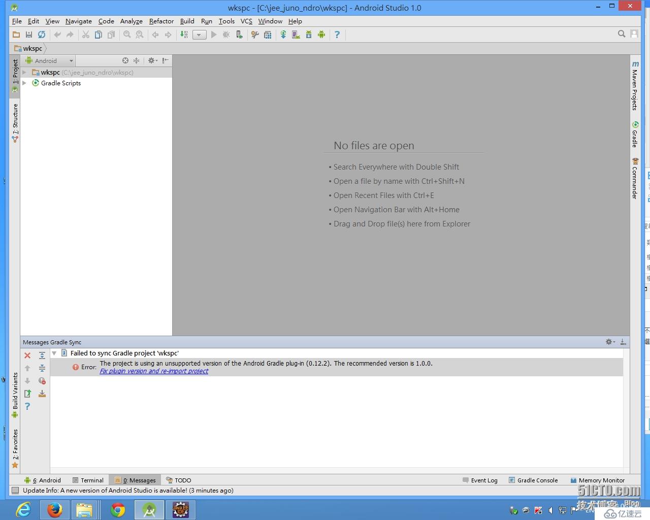Open Project Structure icon
Screen dimensions: 650x520
(x=268, y=35)
